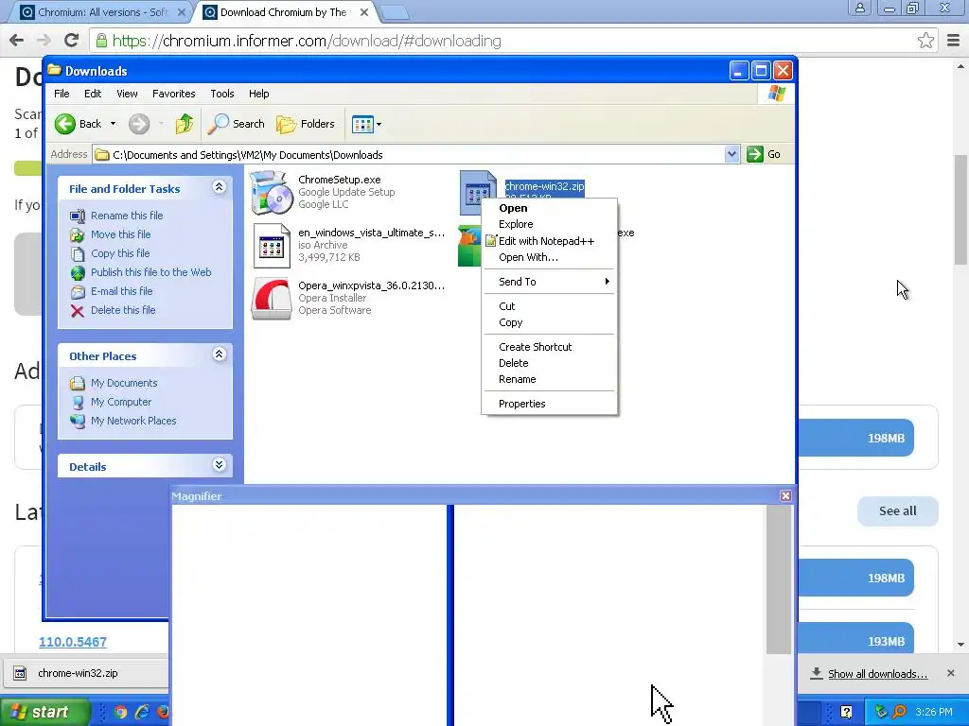
Task: Go to My Computer in Other Places
Action: 121,402
